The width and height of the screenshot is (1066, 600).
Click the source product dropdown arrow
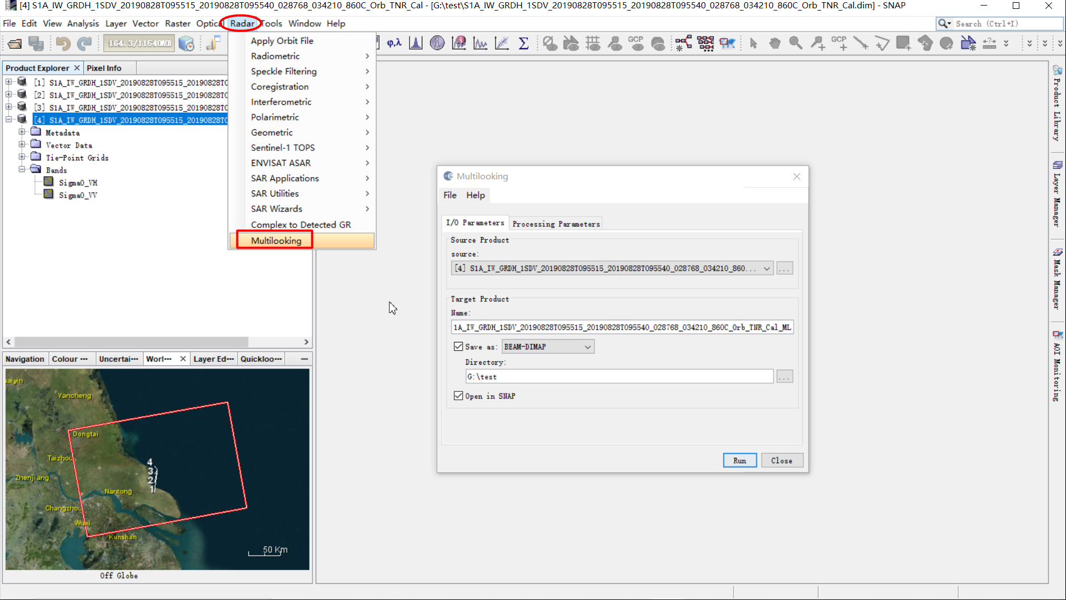pos(766,268)
